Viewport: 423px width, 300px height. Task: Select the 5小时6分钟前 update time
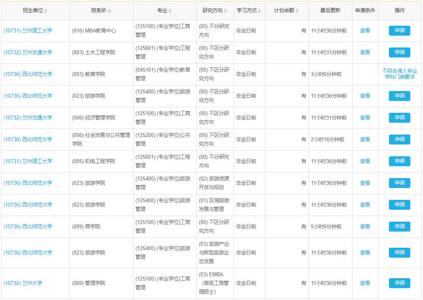pyautogui.click(x=326, y=226)
